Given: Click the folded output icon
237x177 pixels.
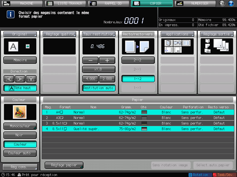Looking at the screenshot, I should click(x=208, y=46).
